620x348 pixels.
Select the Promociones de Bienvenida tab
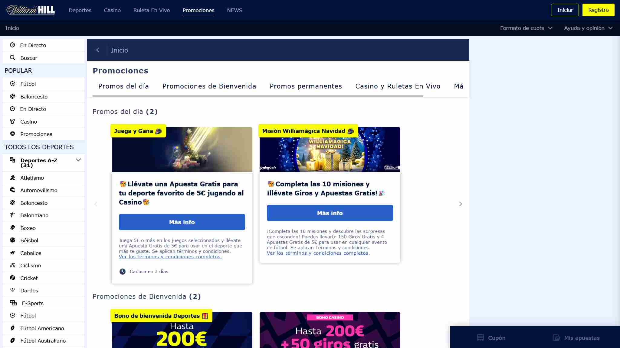[x=209, y=86]
